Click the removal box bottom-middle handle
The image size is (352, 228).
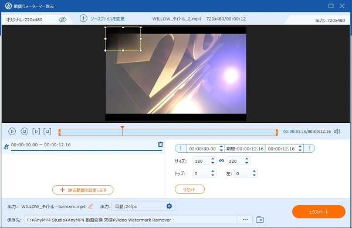123,51
